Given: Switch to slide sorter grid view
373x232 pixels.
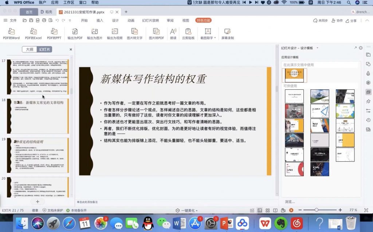Looking at the screenshot, I should coord(267,210).
